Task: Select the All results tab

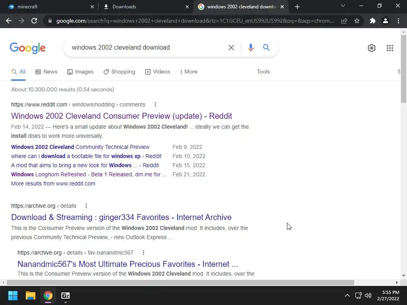Action: (18, 71)
